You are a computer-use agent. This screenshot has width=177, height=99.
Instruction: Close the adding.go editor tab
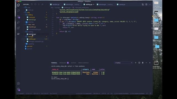click(x=93, y=4)
